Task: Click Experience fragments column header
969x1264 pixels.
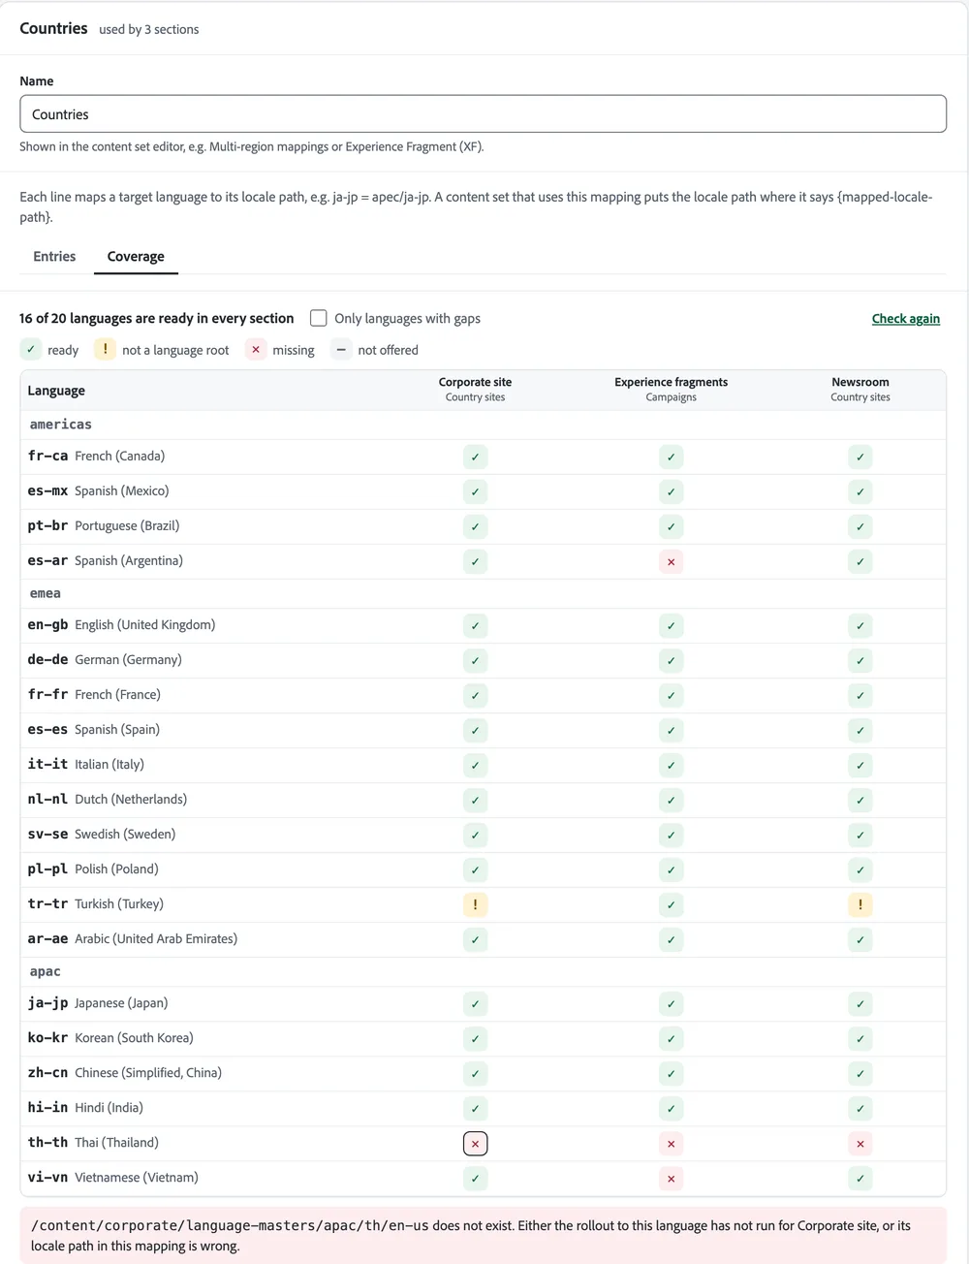Action: (x=671, y=389)
